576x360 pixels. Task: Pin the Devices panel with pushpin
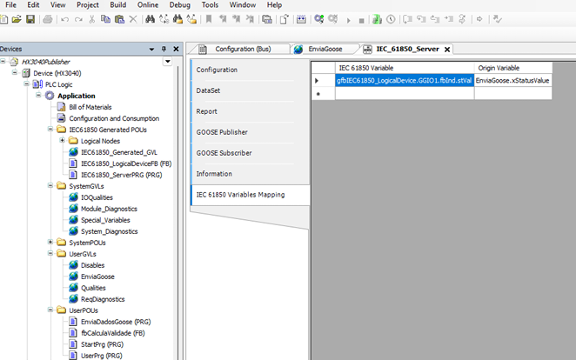tap(164, 50)
